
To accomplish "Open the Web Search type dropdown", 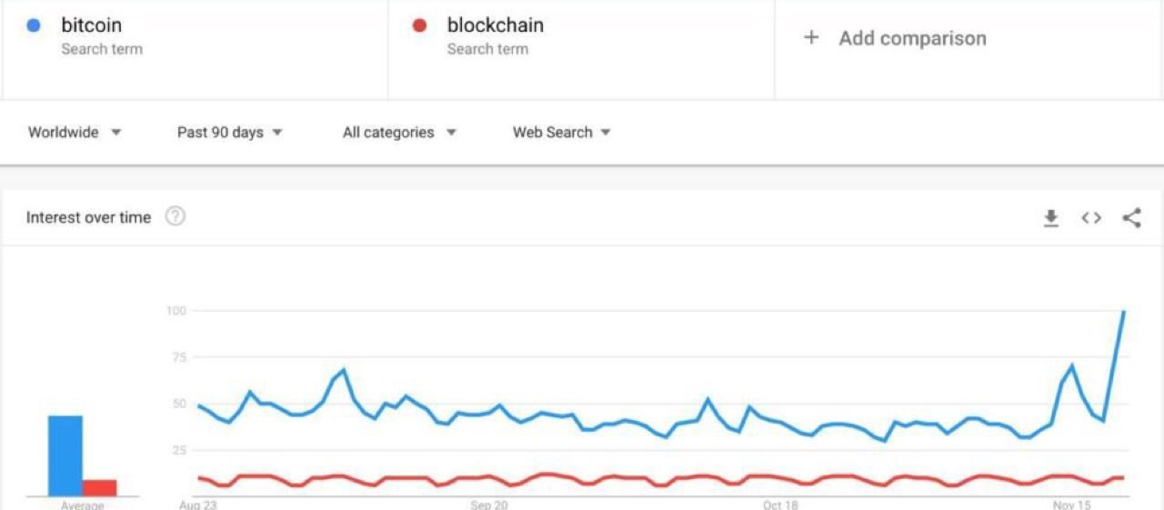I will (x=562, y=133).
